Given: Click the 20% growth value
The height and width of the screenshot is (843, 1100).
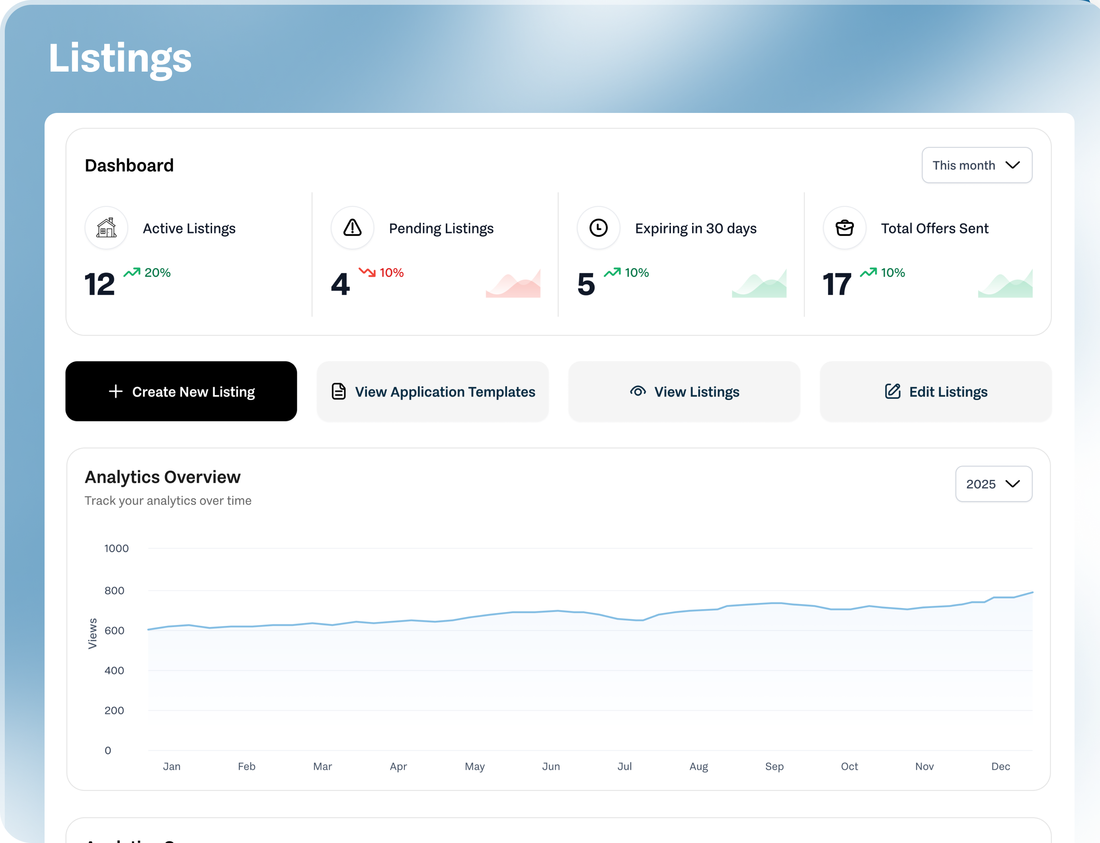Looking at the screenshot, I should tap(158, 272).
